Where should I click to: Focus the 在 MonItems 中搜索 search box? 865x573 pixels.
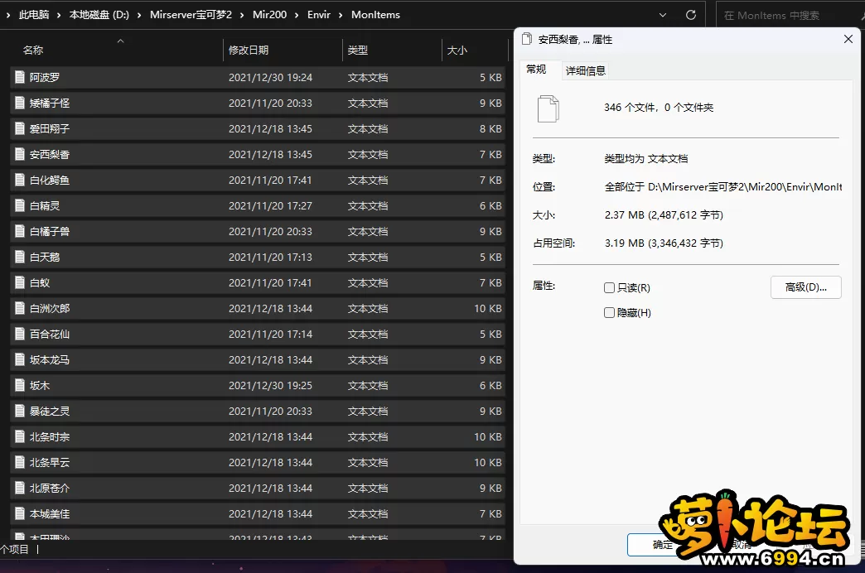[x=789, y=16]
